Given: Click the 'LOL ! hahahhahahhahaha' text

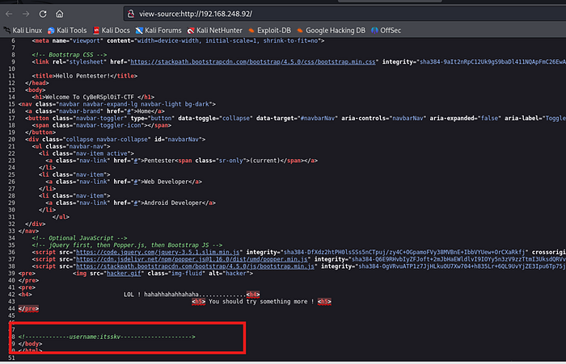Looking at the screenshot, I should tap(161, 295).
